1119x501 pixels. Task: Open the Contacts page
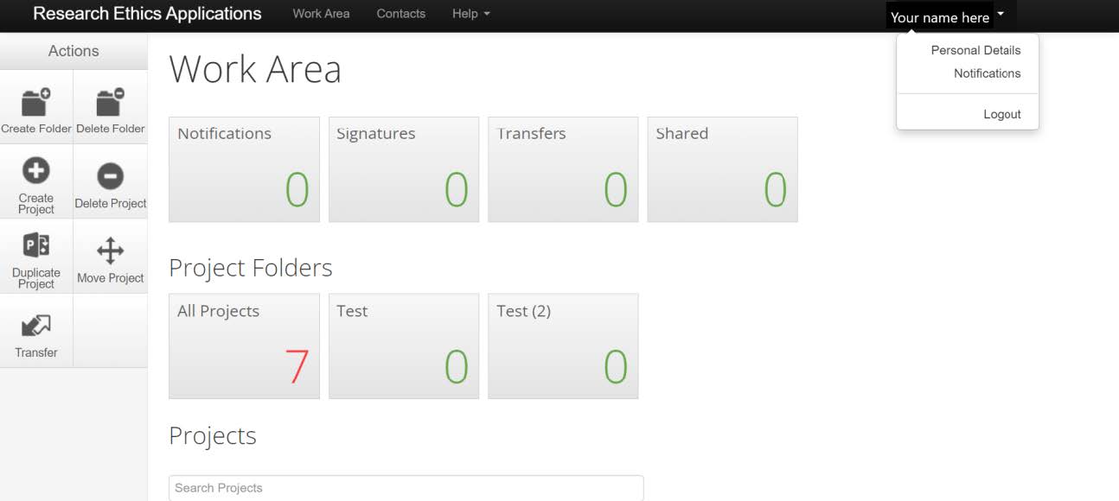point(400,14)
